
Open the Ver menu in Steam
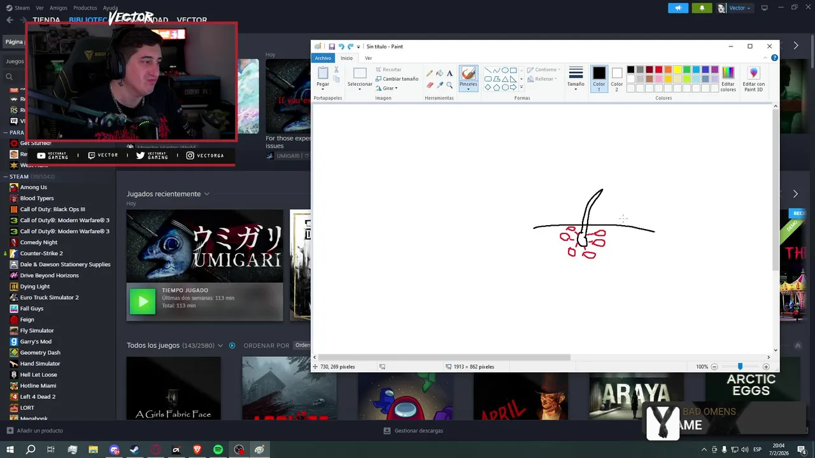40,8
